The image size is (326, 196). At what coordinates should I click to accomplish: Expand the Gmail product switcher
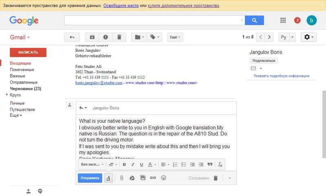[x=20, y=37]
